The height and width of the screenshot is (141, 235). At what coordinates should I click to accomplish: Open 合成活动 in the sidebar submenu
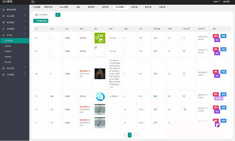[8, 51]
